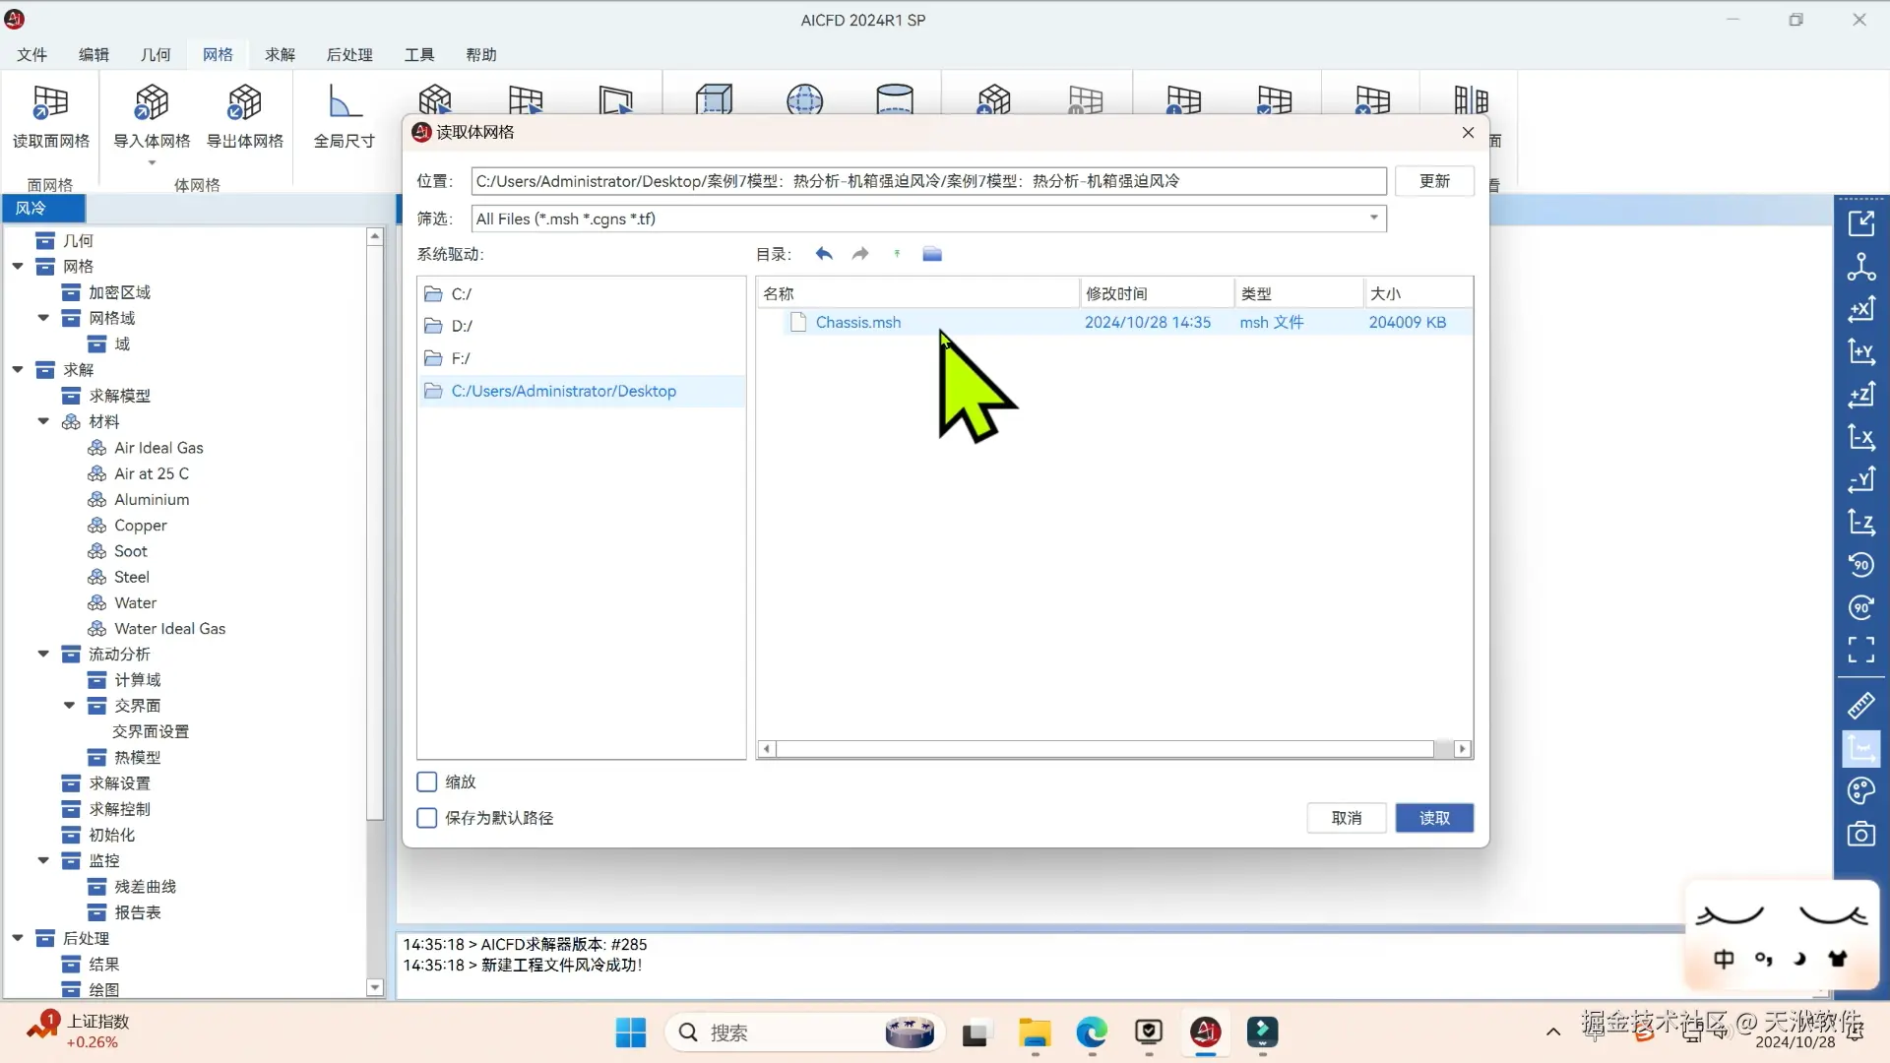1890x1063 pixels.
Task: Click the color palette icon in right toolbar
Action: click(x=1860, y=791)
